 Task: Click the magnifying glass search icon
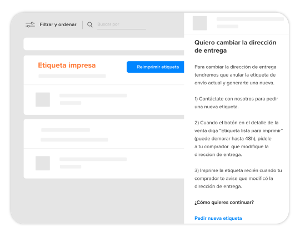pos(90,24)
